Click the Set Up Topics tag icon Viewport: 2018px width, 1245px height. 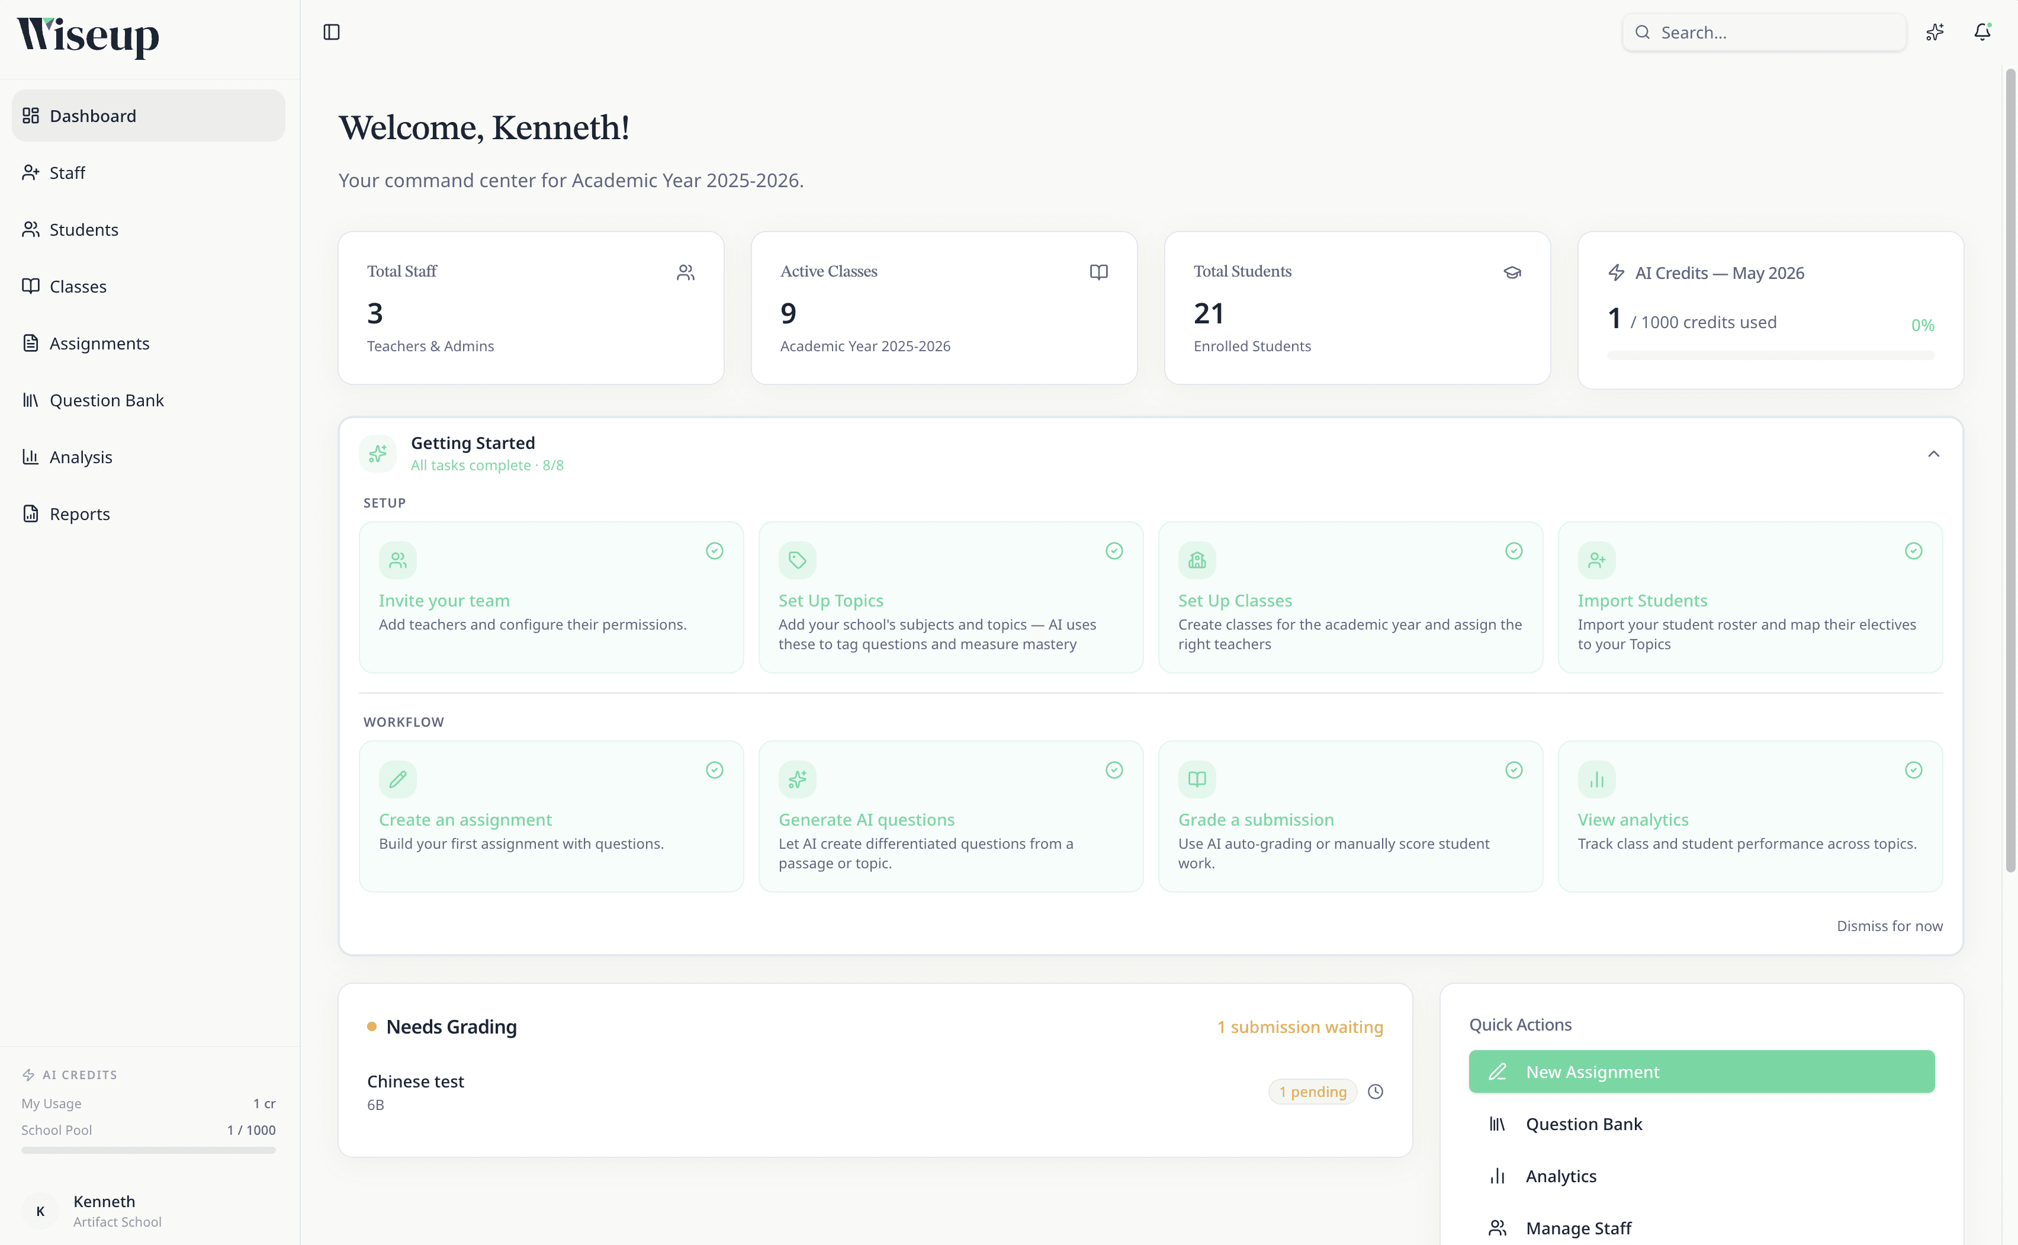[x=796, y=560]
